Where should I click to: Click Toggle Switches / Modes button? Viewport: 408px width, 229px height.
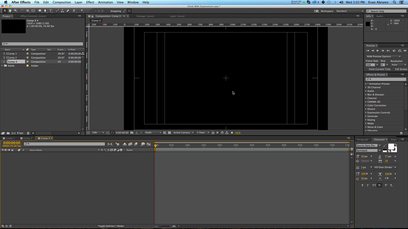point(111,226)
